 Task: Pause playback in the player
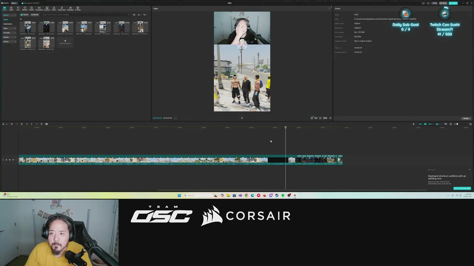click(242, 118)
